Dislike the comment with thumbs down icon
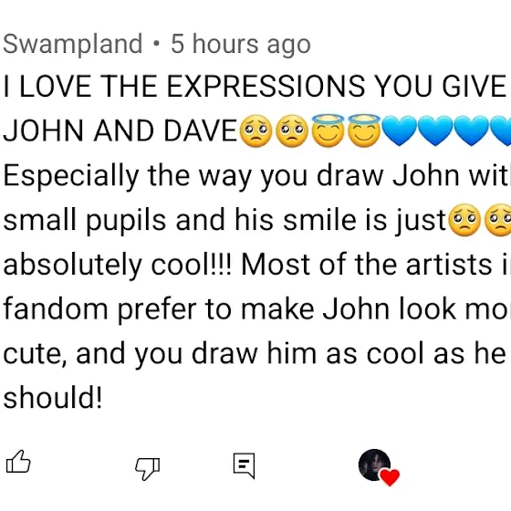 tap(147, 469)
